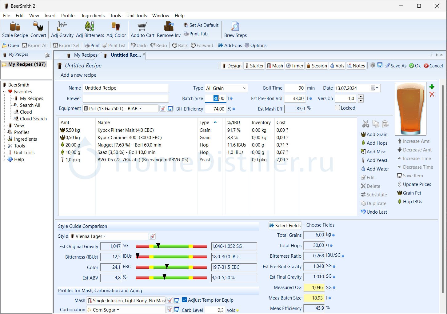Click Select Fields button
Image resolution: width=447 pixels, height=314 pixels.
[285, 226]
